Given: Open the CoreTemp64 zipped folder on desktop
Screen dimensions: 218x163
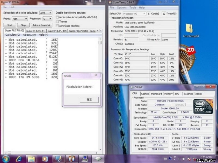Looking at the screenshot, I should point(191,31).
